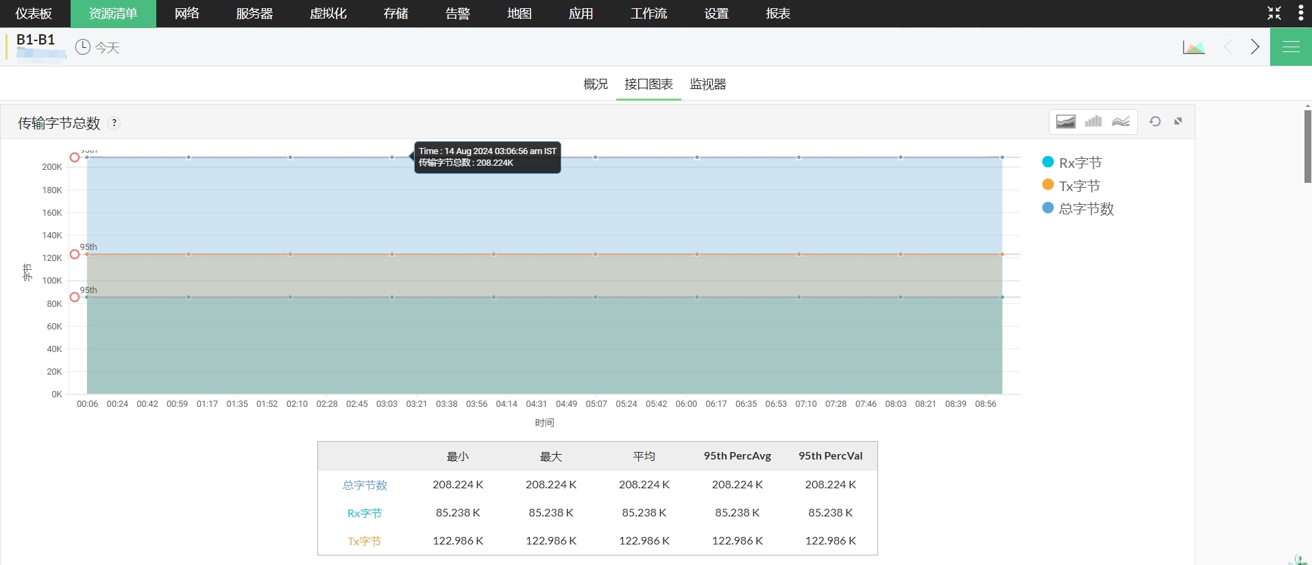Exit fullscreen using the collapse arrows icon
1312x565 pixels.
click(x=1274, y=13)
